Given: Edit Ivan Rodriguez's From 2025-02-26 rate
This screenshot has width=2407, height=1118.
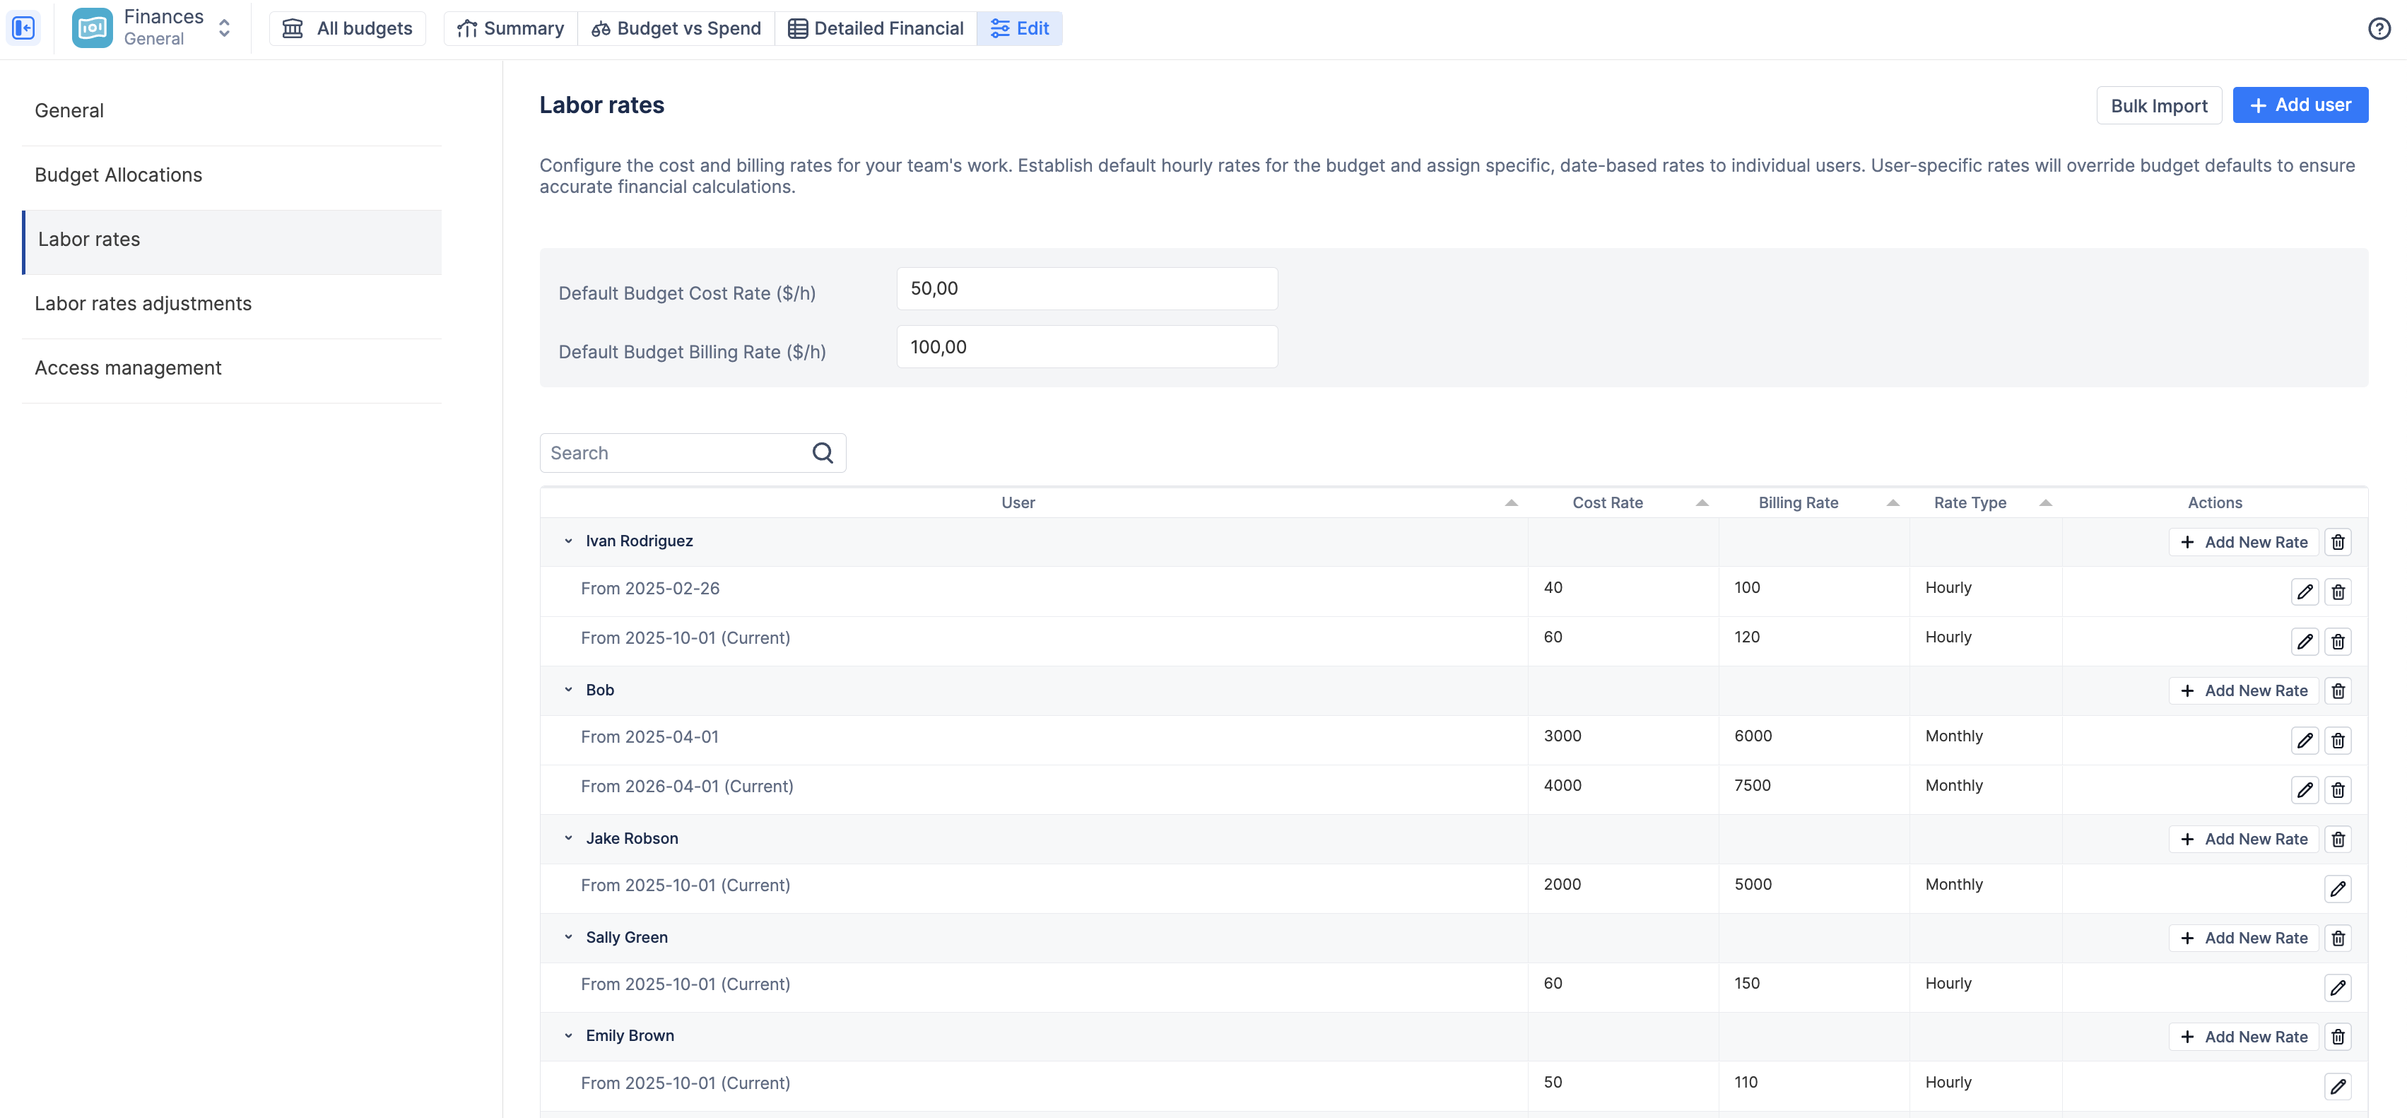Looking at the screenshot, I should [2305, 592].
